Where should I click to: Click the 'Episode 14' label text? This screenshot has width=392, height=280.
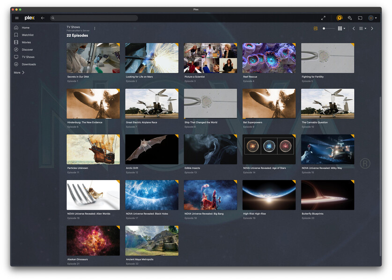(x=249, y=173)
